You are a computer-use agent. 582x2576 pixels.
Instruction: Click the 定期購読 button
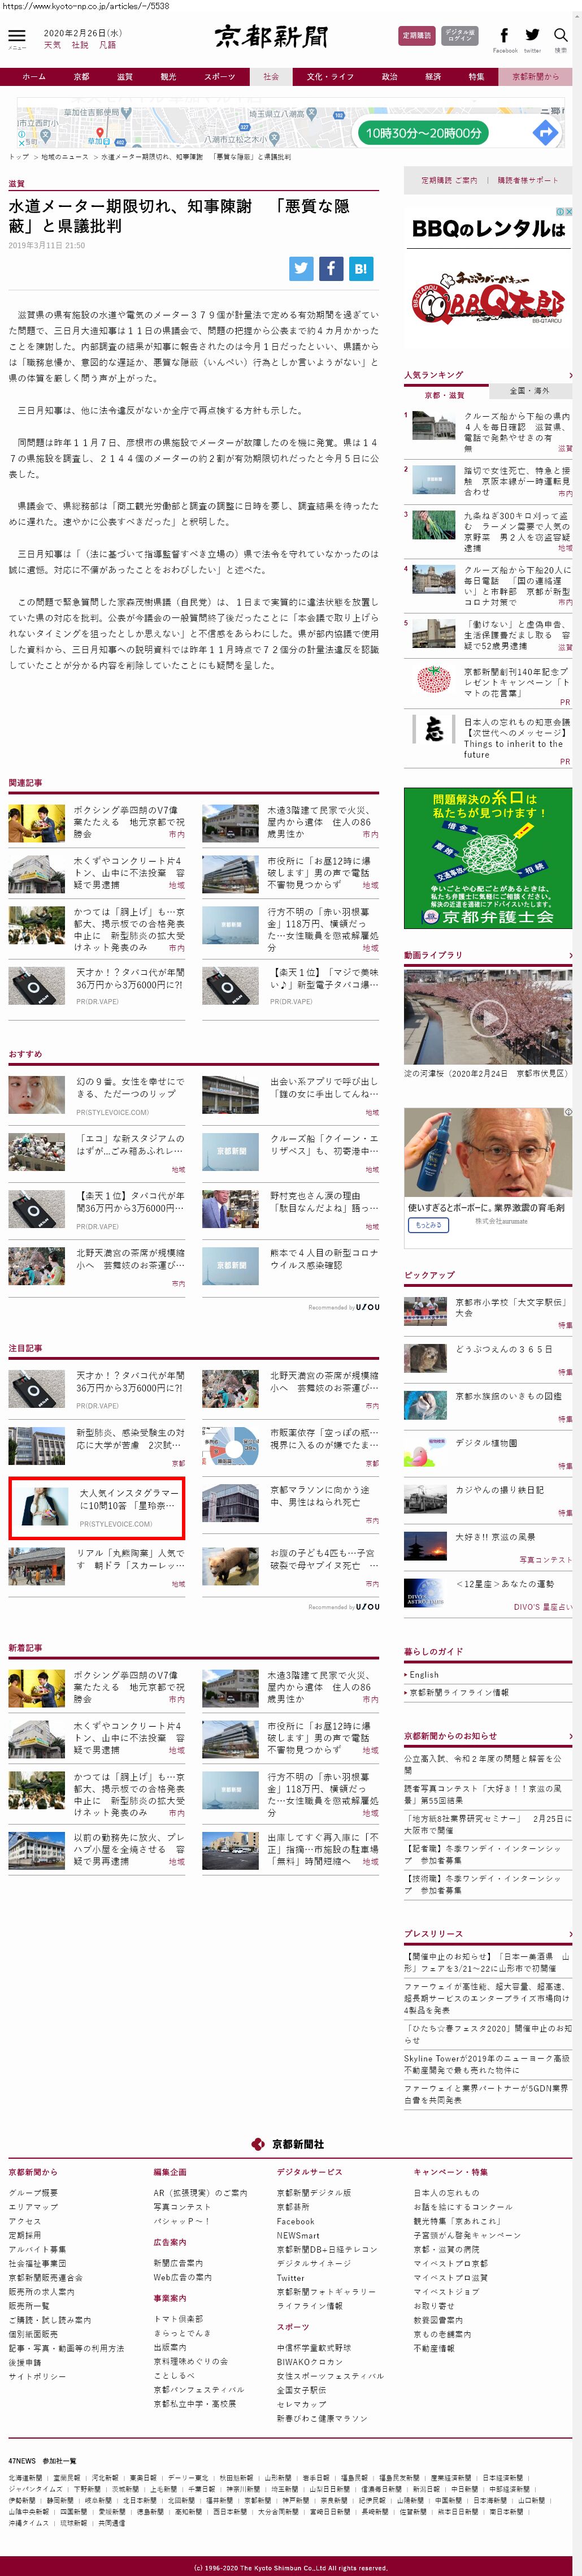[416, 36]
